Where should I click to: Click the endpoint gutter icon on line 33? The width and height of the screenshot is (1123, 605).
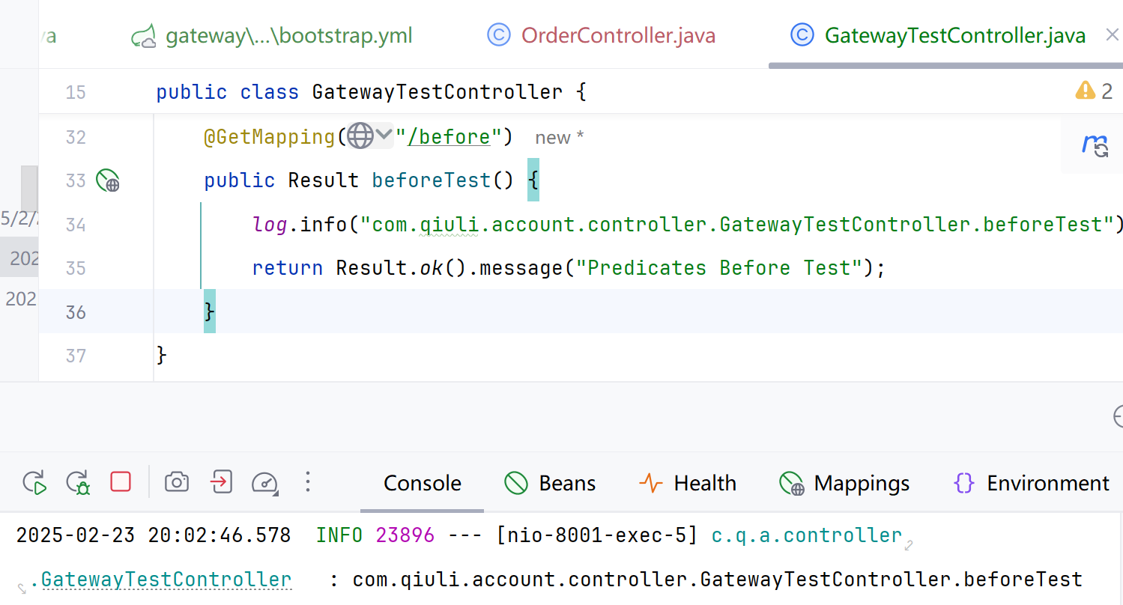coord(108,180)
